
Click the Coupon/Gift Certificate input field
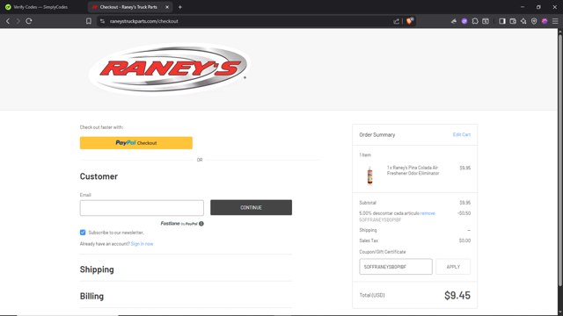pos(396,267)
